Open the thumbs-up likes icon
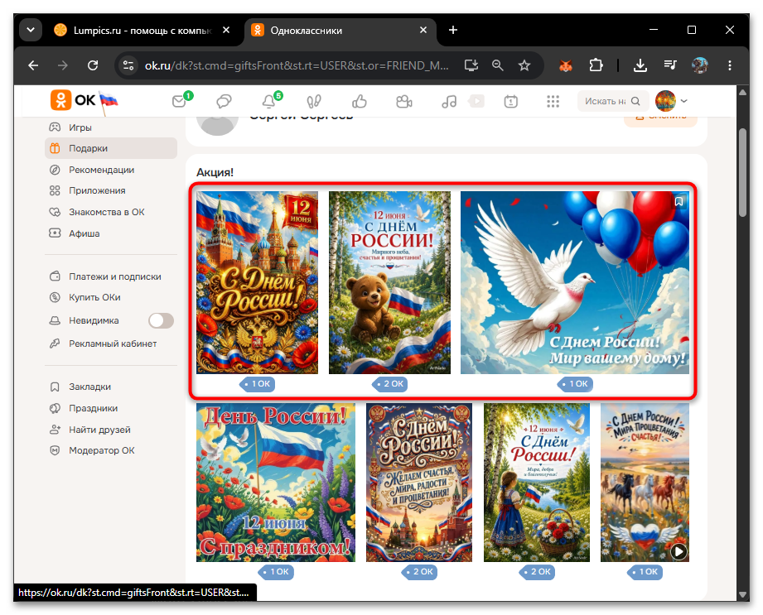Viewport: 763px width, 615px height. click(359, 101)
